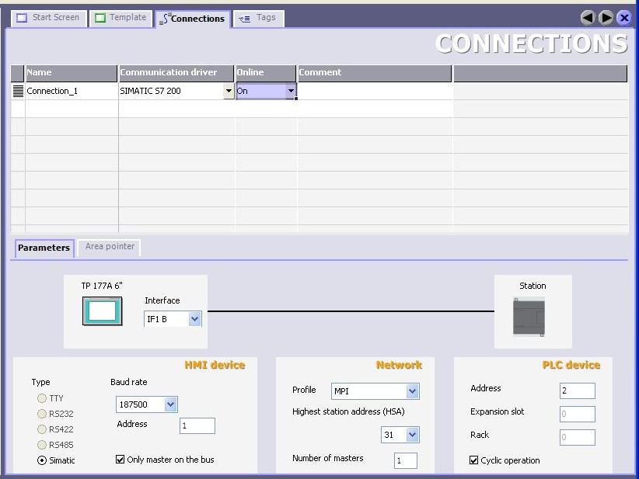Image resolution: width=639 pixels, height=479 pixels.
Task: Click the Station PLC device icon
Action: coord(529,316)
